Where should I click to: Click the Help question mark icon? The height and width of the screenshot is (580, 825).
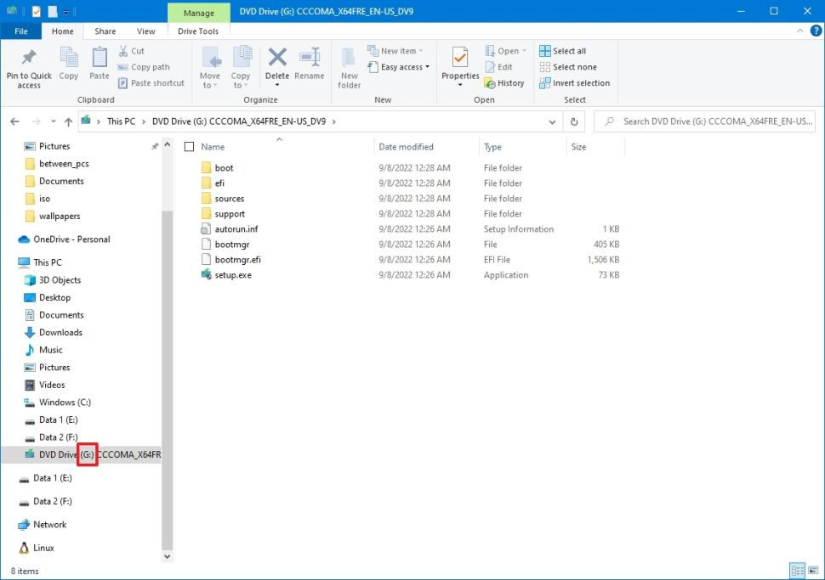[816, 31]
